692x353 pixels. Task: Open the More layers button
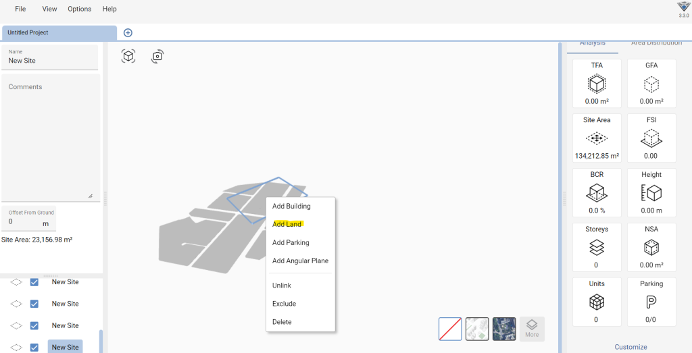click(x=532, y=329)
